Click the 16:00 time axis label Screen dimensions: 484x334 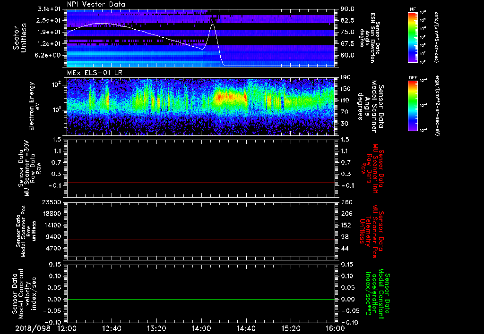(335, 328)
